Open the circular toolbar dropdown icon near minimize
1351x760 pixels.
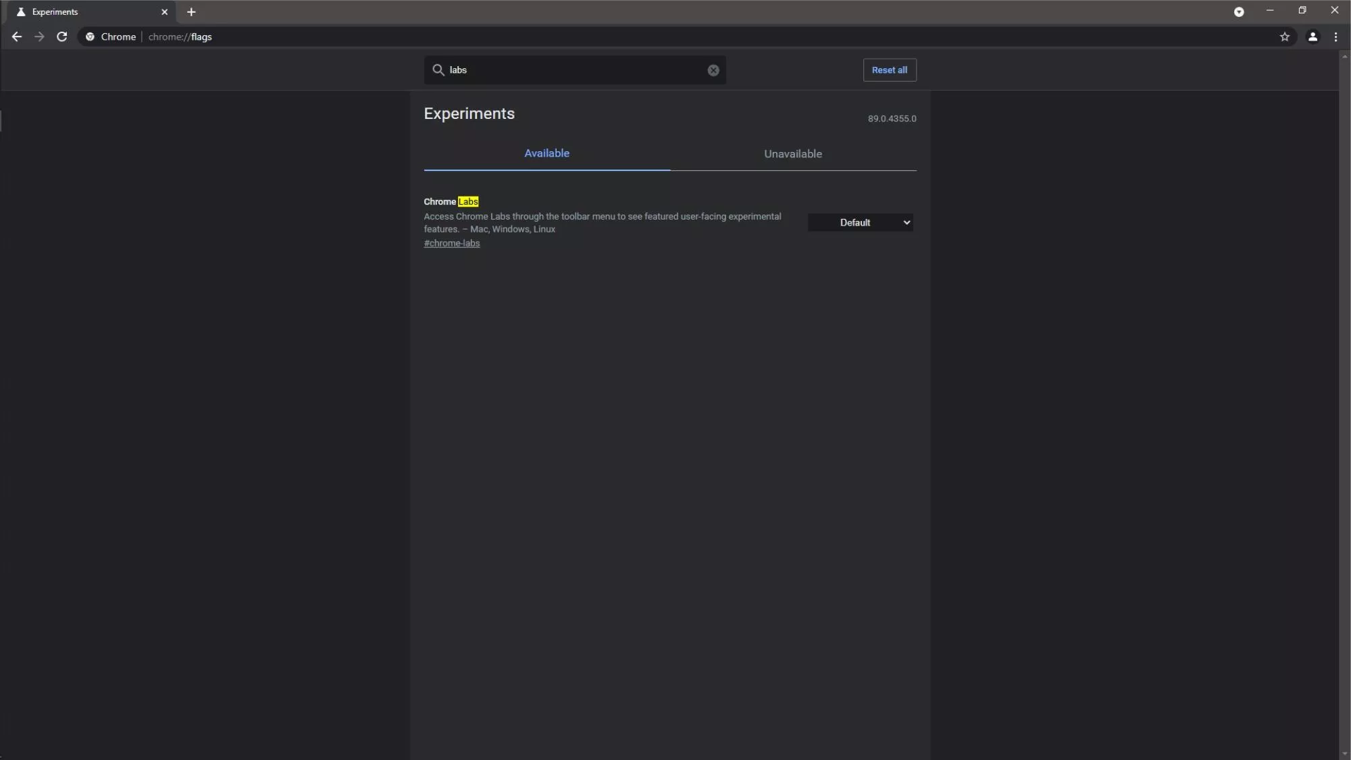tap(1239, 11)
